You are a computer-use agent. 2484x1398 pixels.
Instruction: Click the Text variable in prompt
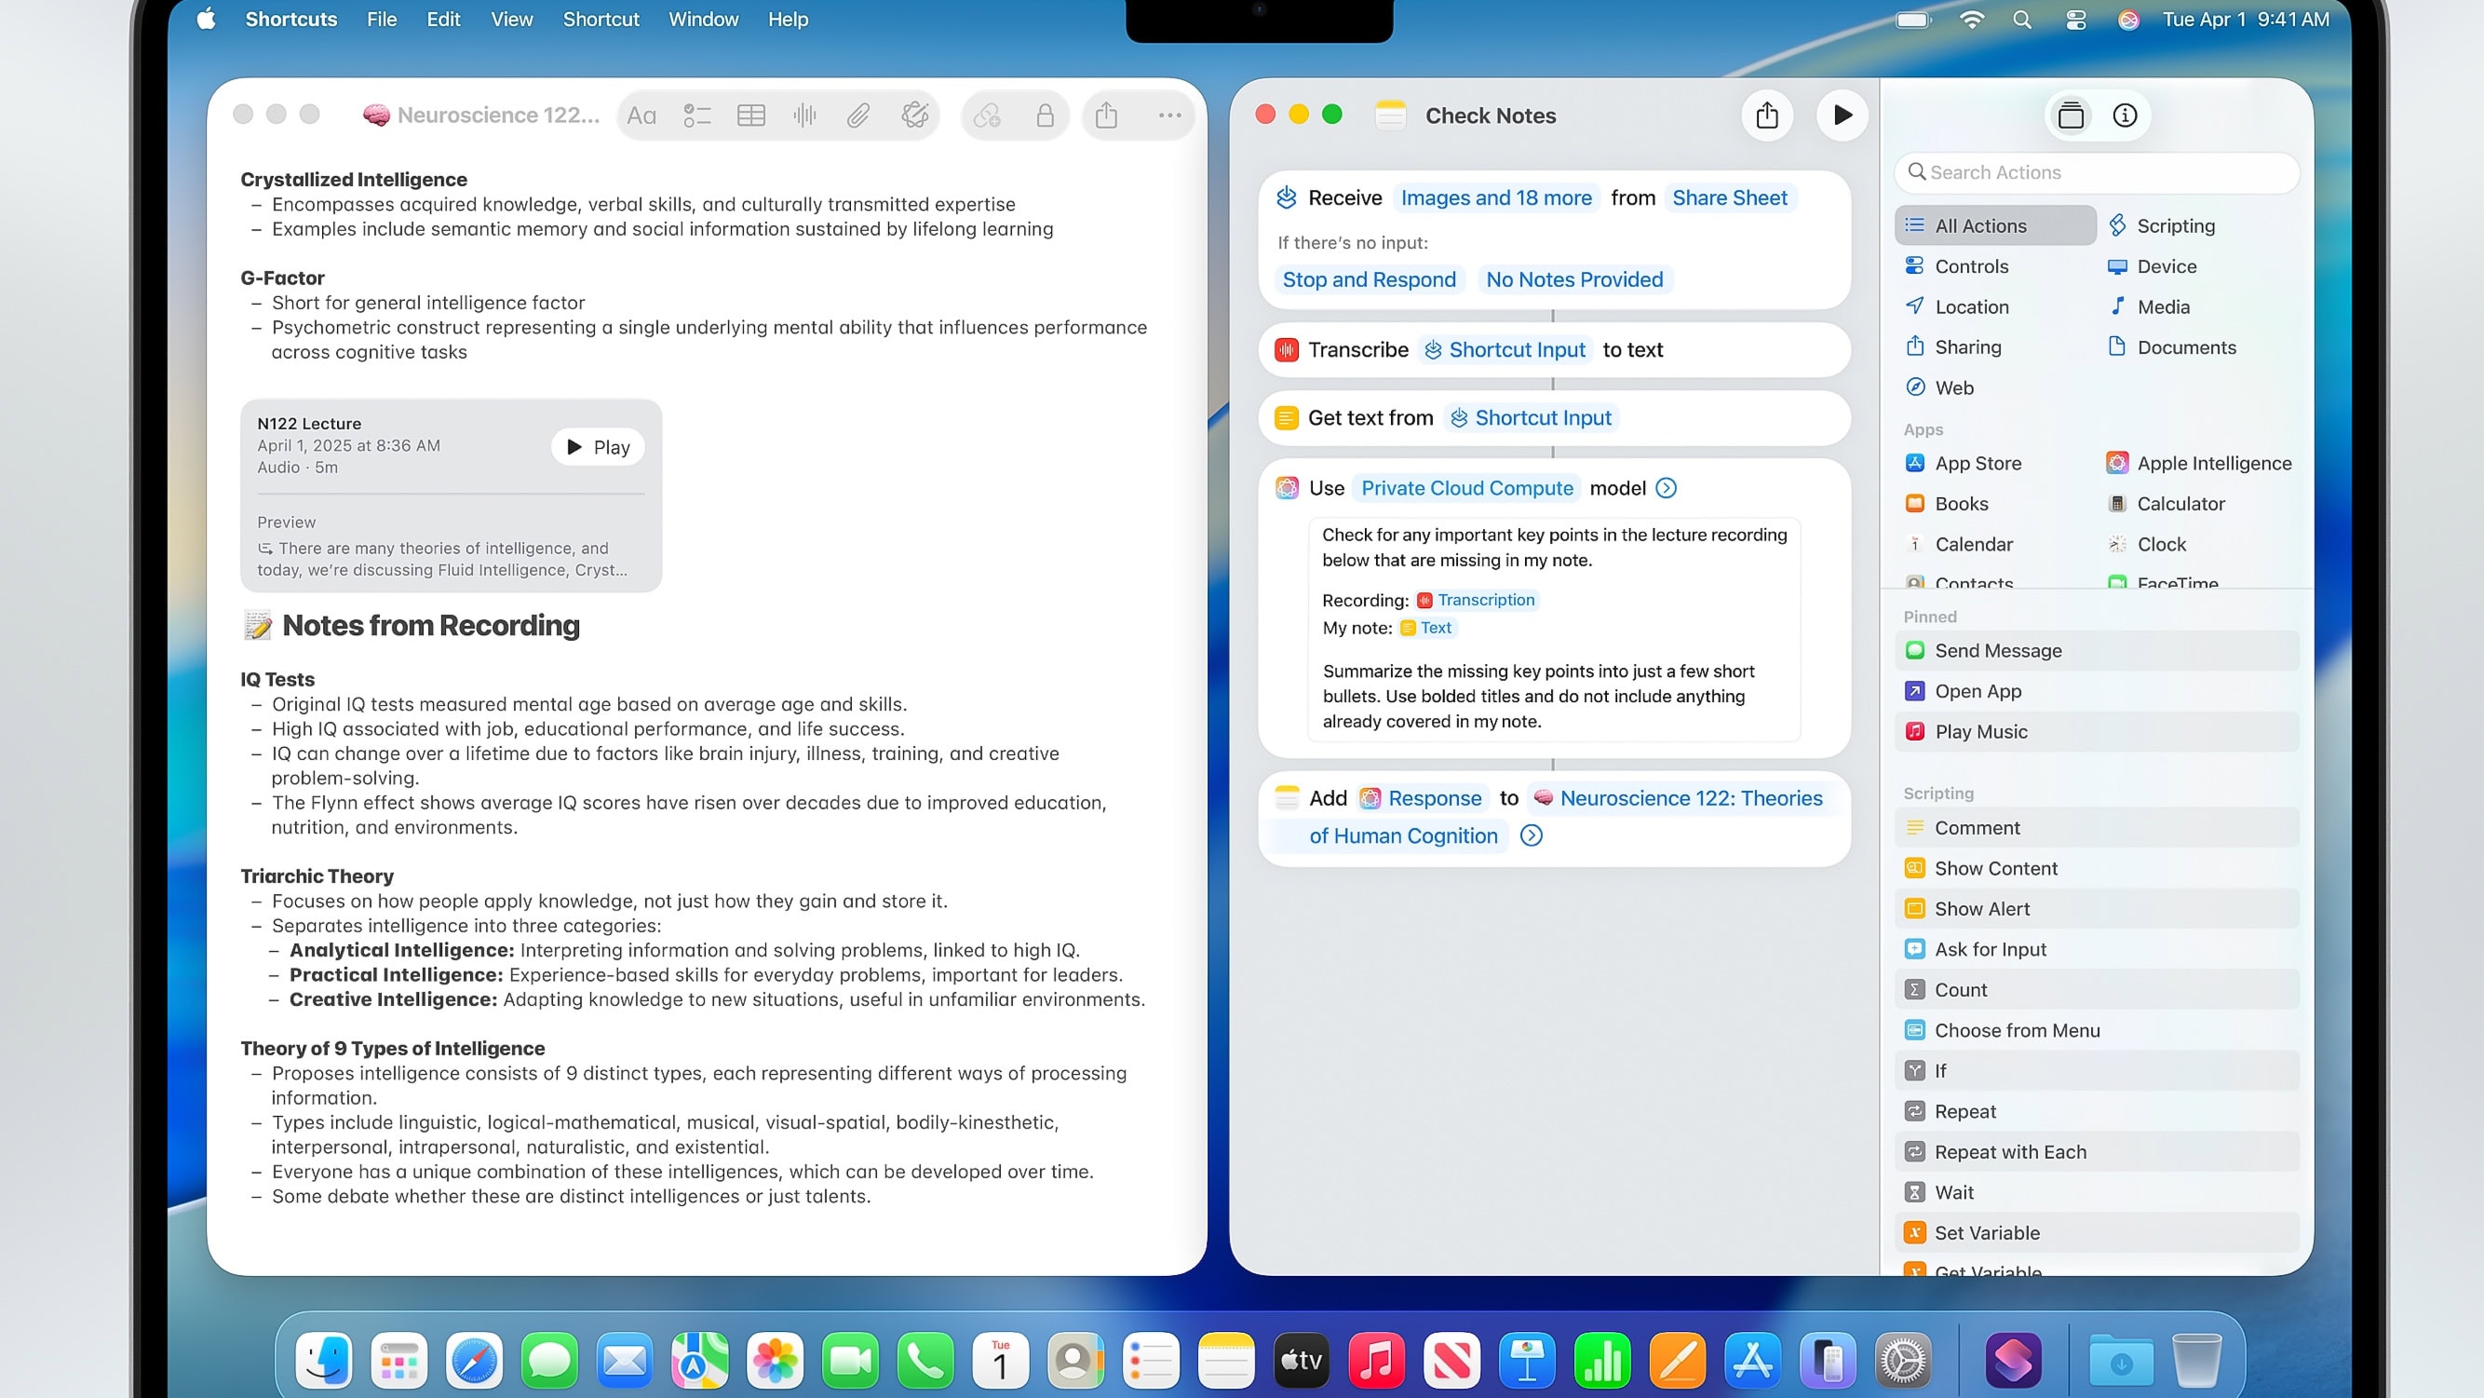tap(1426, 628)
